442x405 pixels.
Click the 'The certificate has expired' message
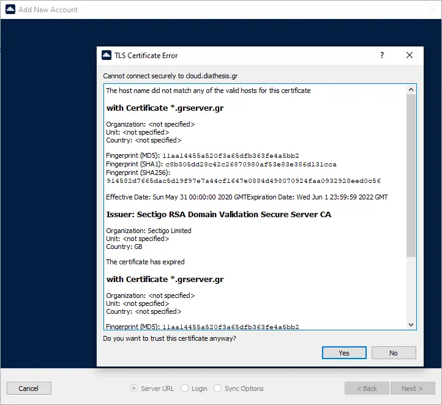(145, 262)
